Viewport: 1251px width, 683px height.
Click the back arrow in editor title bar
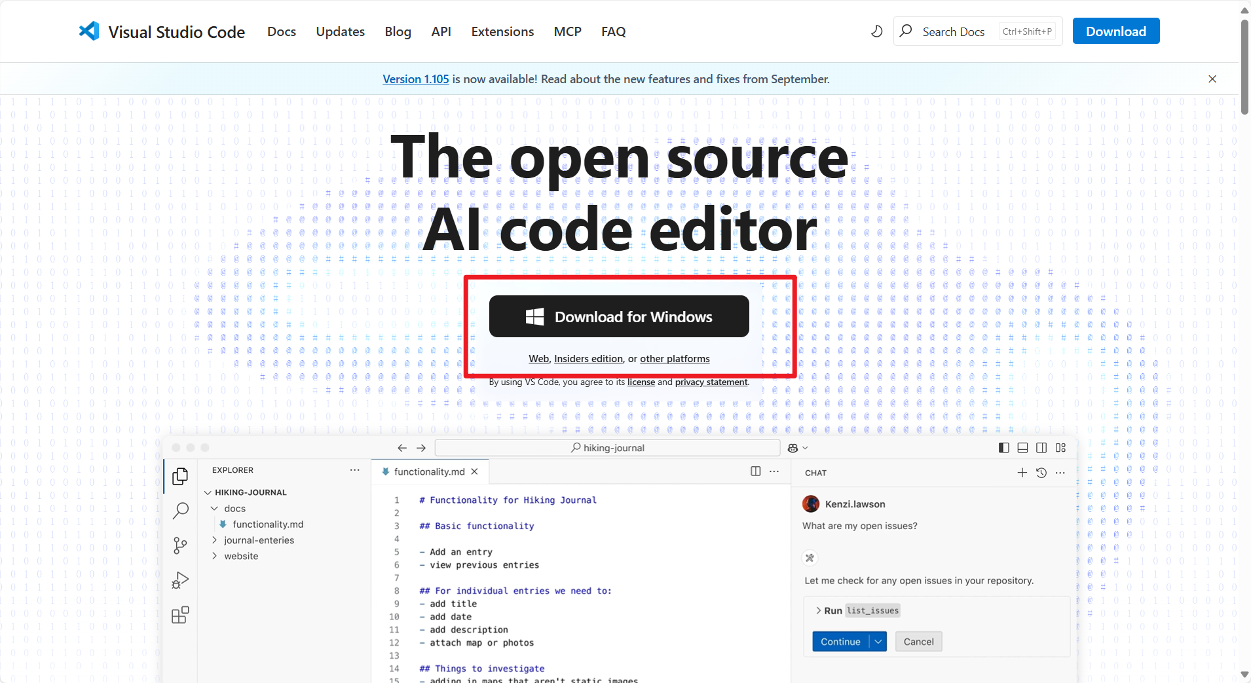[x=402, y=448]
